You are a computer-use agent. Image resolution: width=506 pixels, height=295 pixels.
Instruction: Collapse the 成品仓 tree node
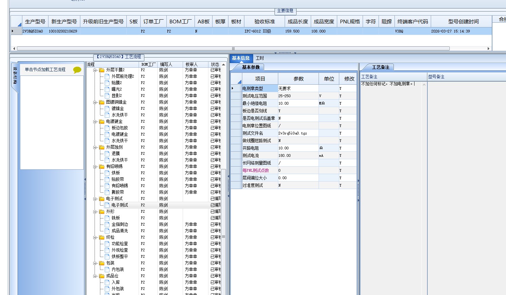coord(95,276)
